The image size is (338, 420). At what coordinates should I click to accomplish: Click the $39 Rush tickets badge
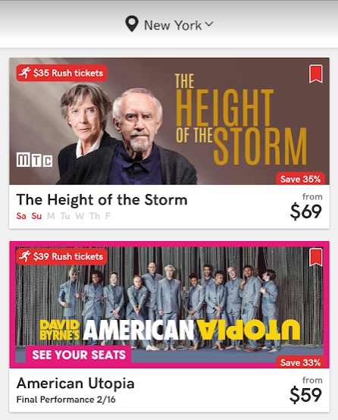pyautogui.click(x=61, y=256)
